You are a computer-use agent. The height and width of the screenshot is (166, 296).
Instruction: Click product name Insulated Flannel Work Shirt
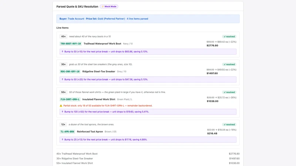tap(99, 99)
